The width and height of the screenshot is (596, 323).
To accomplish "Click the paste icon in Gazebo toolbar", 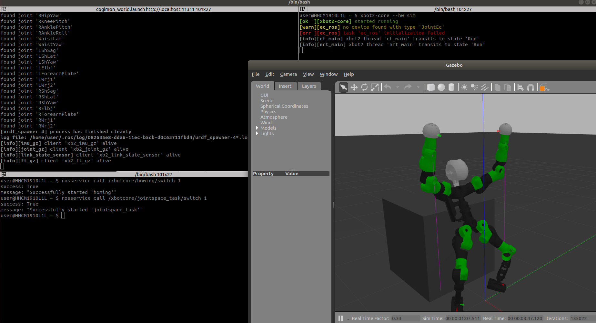I will click(508, 87).
